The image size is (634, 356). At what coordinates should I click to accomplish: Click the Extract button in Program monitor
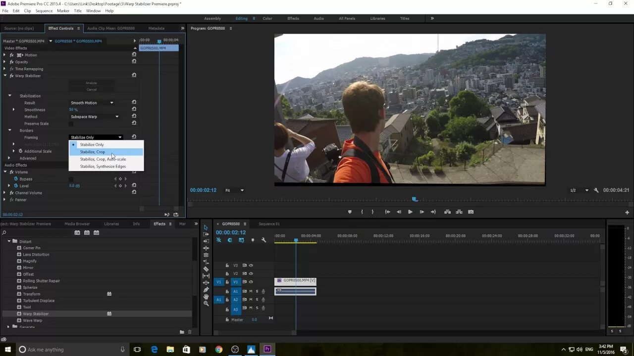coord(459,212)
